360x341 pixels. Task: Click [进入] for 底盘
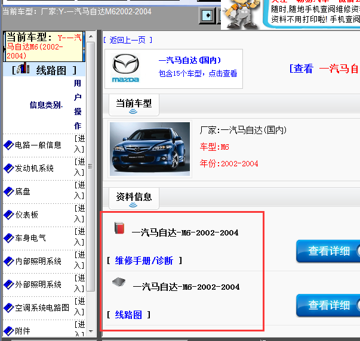pos(79,190)
